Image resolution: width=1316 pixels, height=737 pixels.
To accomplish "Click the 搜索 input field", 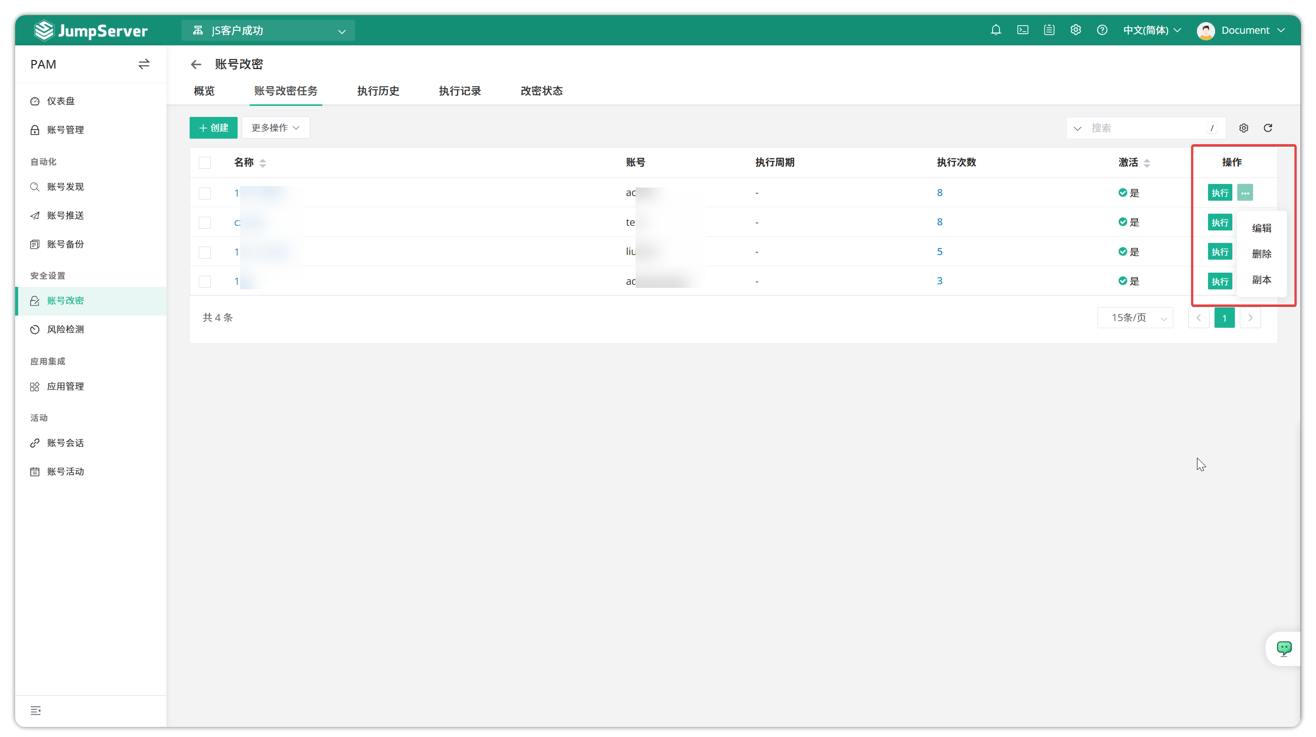I will point(1147,128).
